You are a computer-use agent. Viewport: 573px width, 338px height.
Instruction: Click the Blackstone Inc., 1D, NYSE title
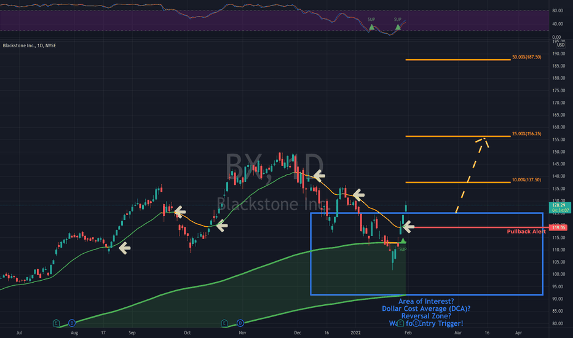click(x=30, y=45)
